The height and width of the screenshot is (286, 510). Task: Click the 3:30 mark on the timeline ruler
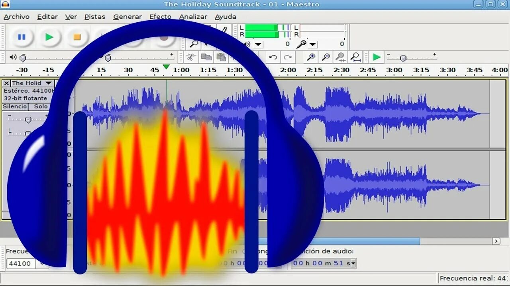[x=447, y=70]
